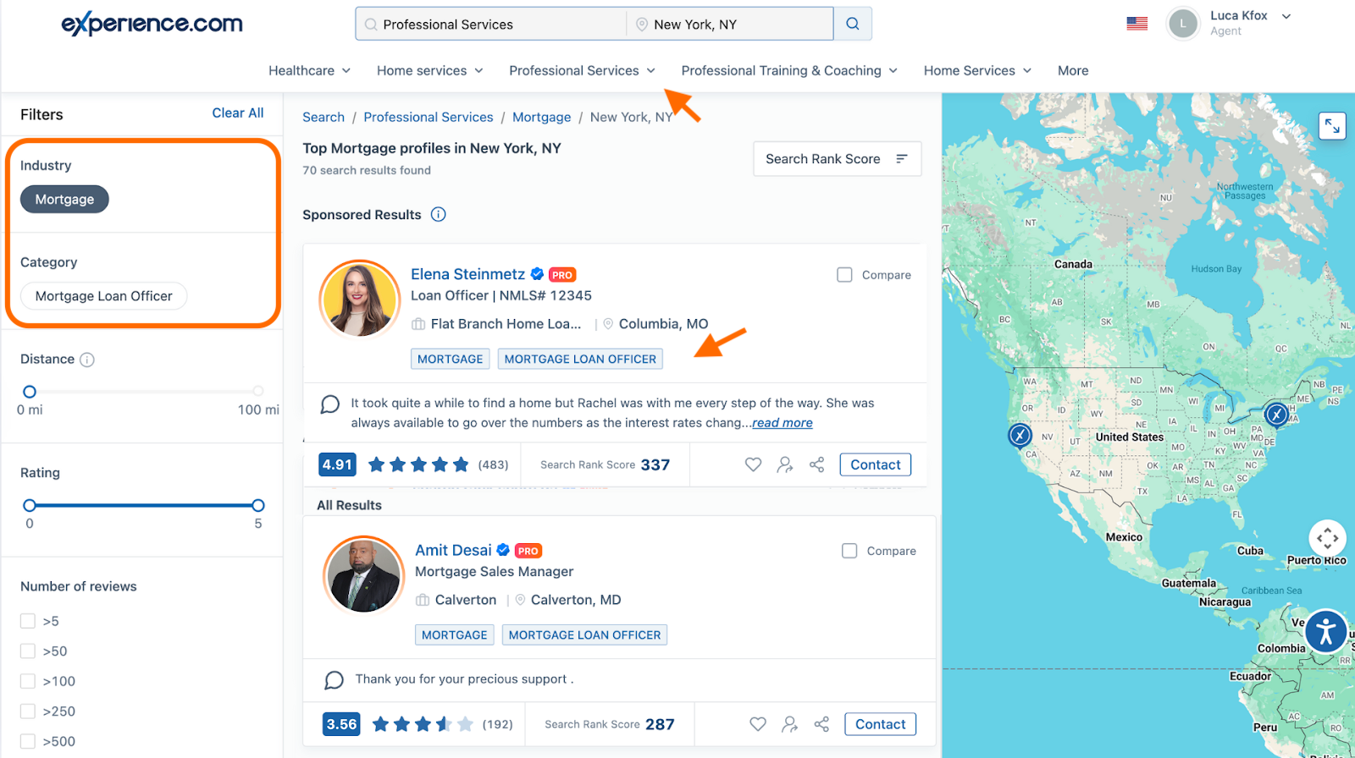
Task: Open the Search Rank Score sort dropdown
Action: pyautogui.click(x=837, y=159)
